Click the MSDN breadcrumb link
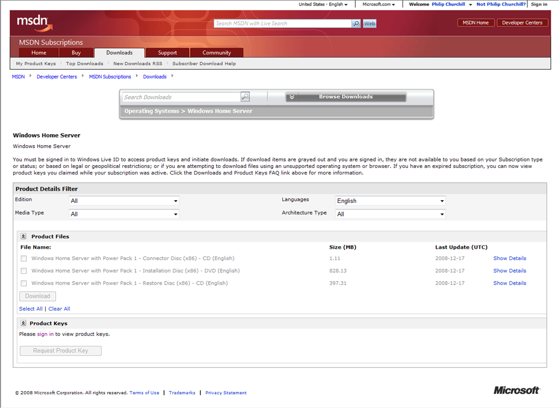Viewport: 559px width, 408px height. click(x=18, y=76)
